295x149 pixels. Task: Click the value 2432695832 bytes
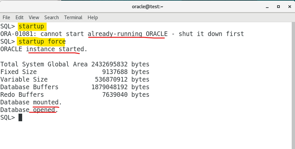point(120,64)
